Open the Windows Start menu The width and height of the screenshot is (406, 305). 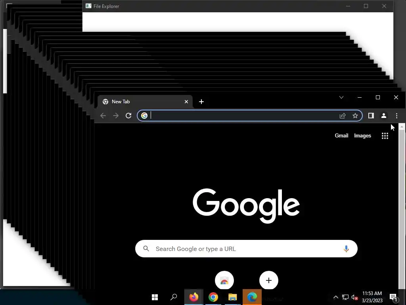[x=155, y=297]
